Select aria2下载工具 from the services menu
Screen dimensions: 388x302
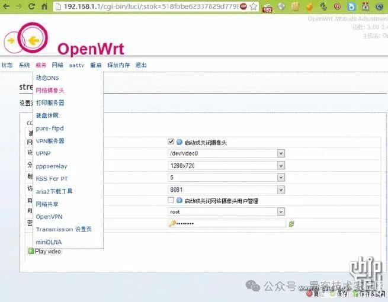(54, 191)
